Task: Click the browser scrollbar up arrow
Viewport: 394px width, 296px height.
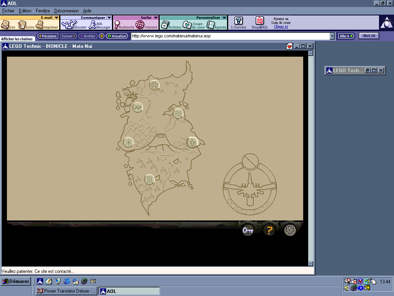Action: (311, 53)
